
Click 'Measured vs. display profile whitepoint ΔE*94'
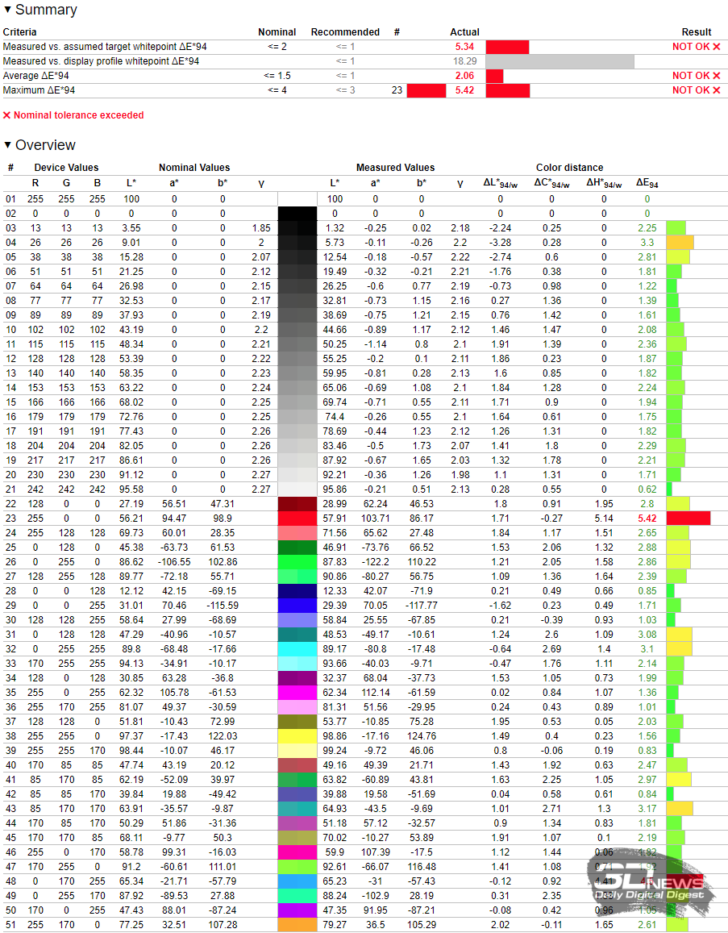pos(101,61)
